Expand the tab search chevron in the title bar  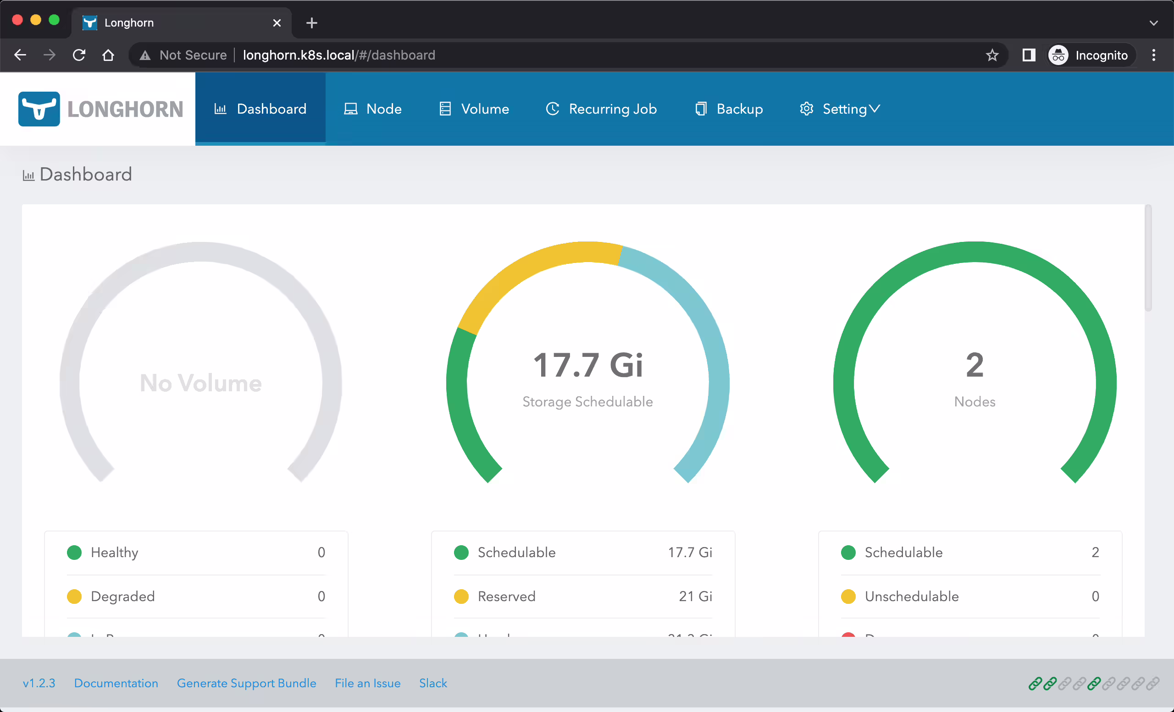click(x=1153, y=23)
